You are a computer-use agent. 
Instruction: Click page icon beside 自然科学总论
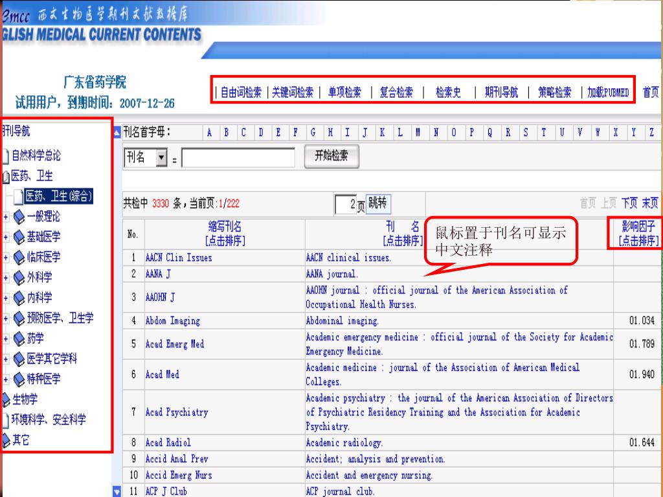click(5, 156)
